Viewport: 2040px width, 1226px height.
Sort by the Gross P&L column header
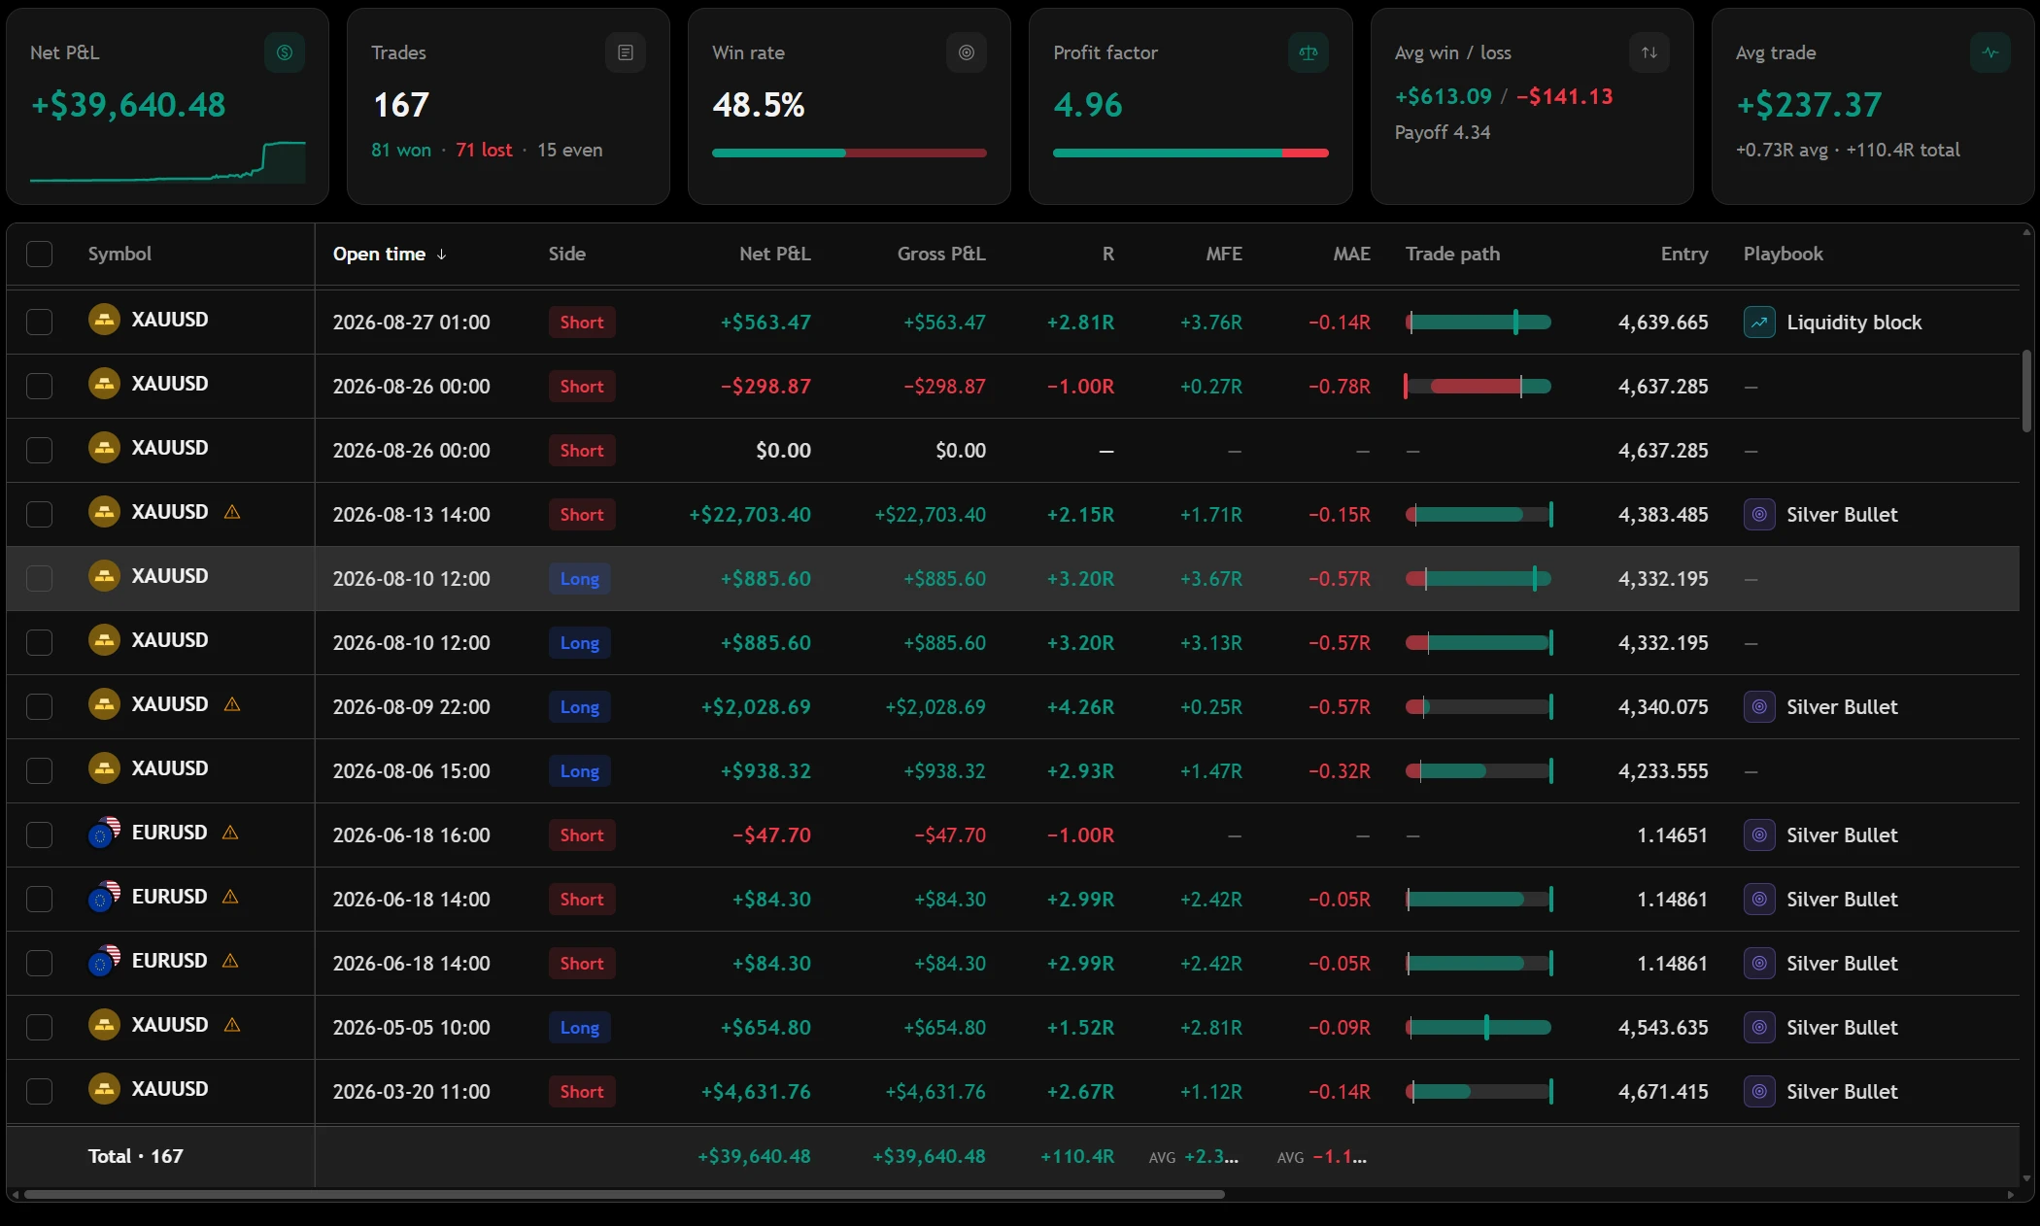click(x=940, y=254)
